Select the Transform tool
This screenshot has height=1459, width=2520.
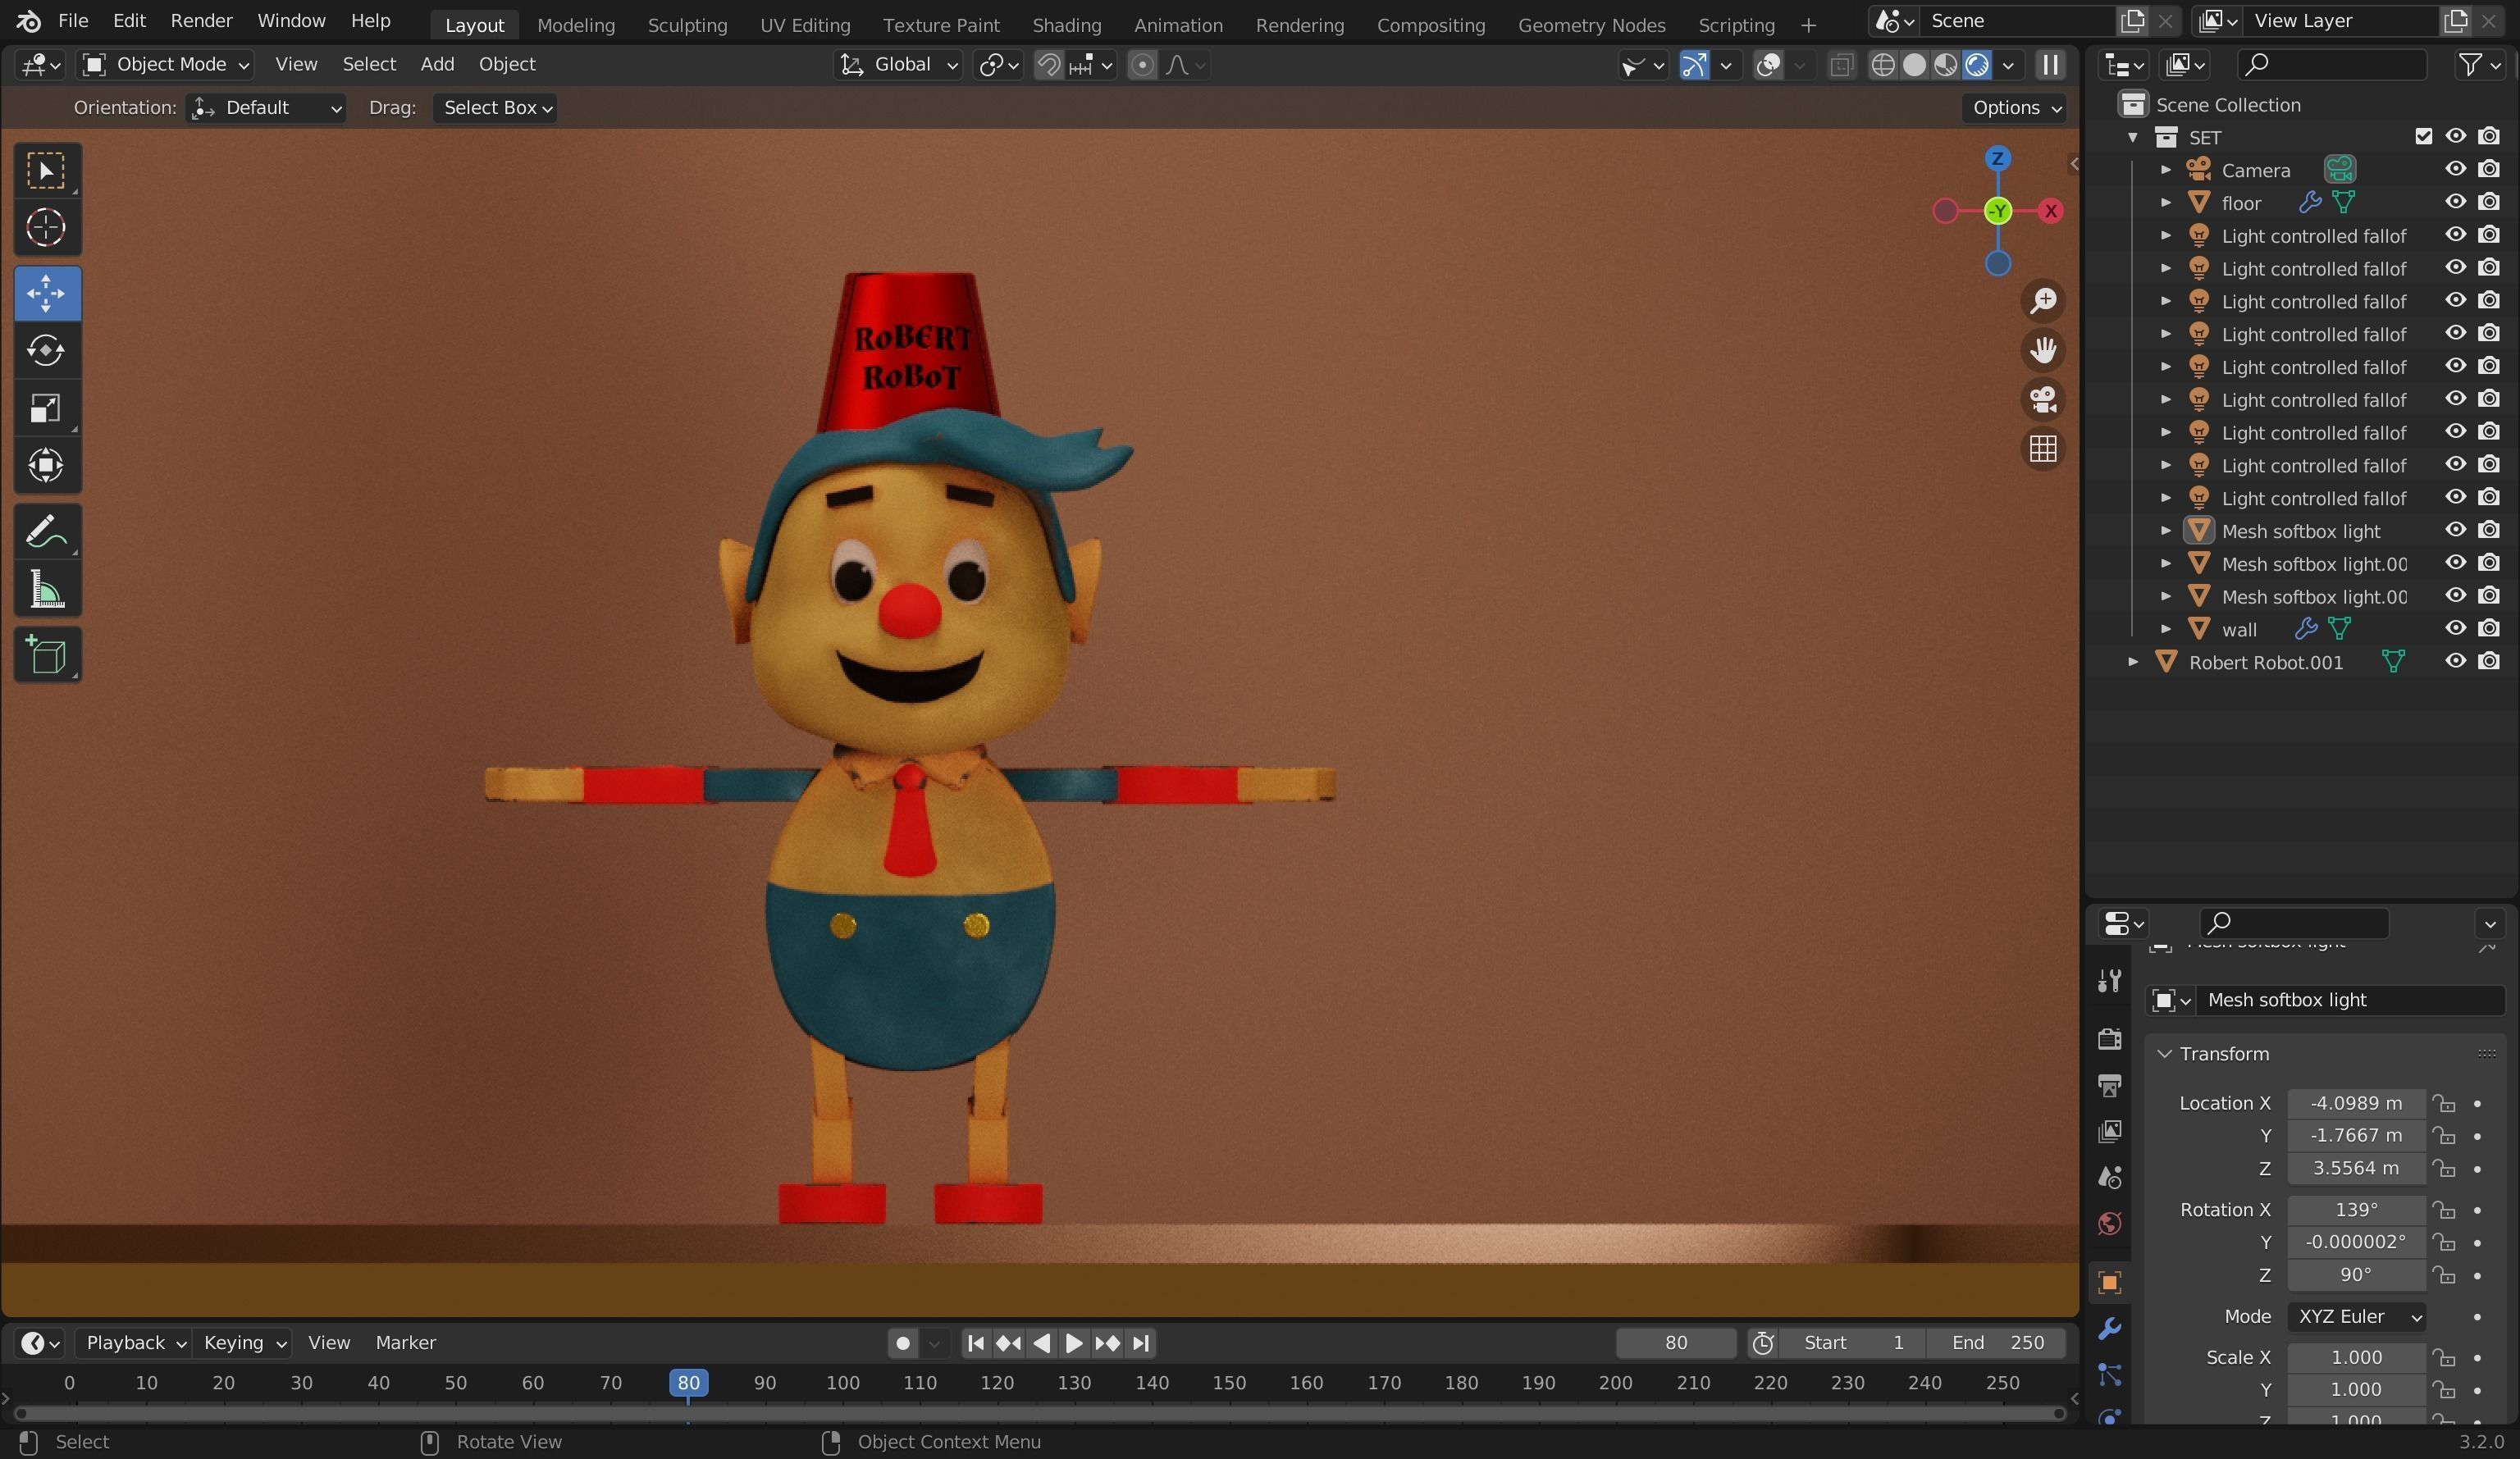[46, 465]
